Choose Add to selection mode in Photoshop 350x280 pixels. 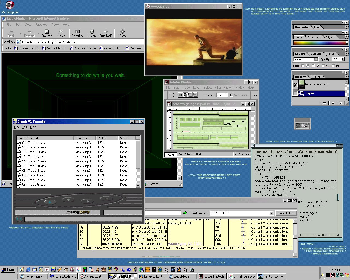[x=185, y=95]
